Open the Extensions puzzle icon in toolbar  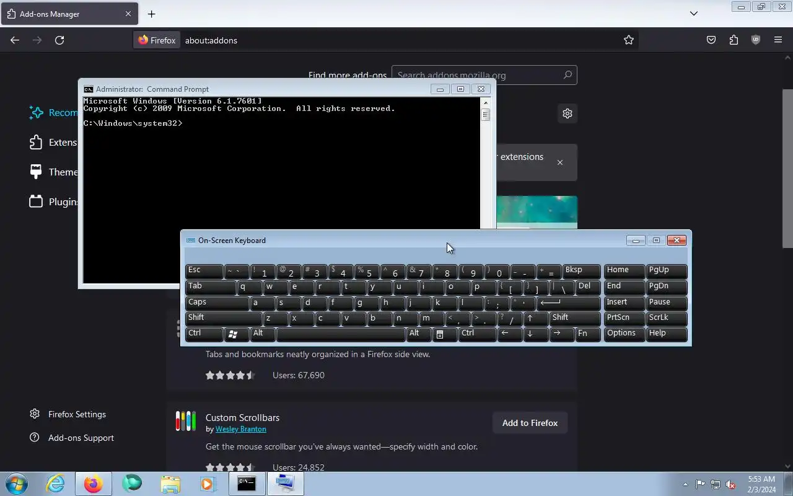[734, 40]
